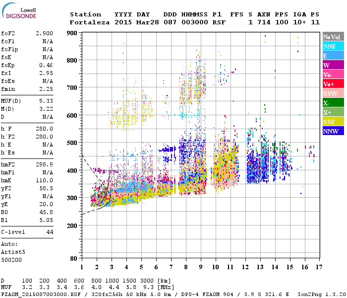
Task: Click the M(D) value 3.22
Action: click(x=46, y=109)
